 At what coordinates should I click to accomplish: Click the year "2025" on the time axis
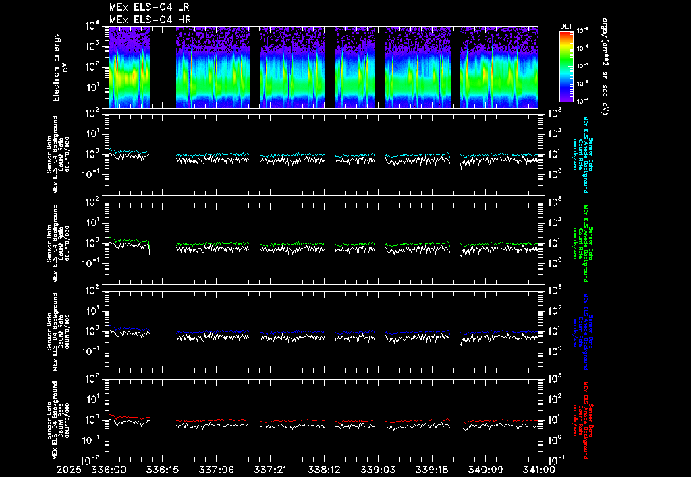coord(69,470)
